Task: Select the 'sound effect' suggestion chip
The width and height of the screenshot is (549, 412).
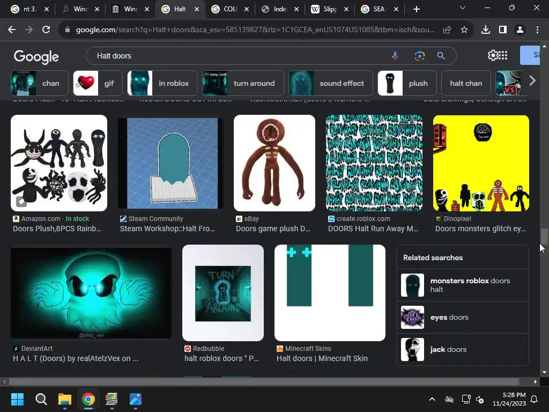Action: pyautogui.click(x=330, y=83)
